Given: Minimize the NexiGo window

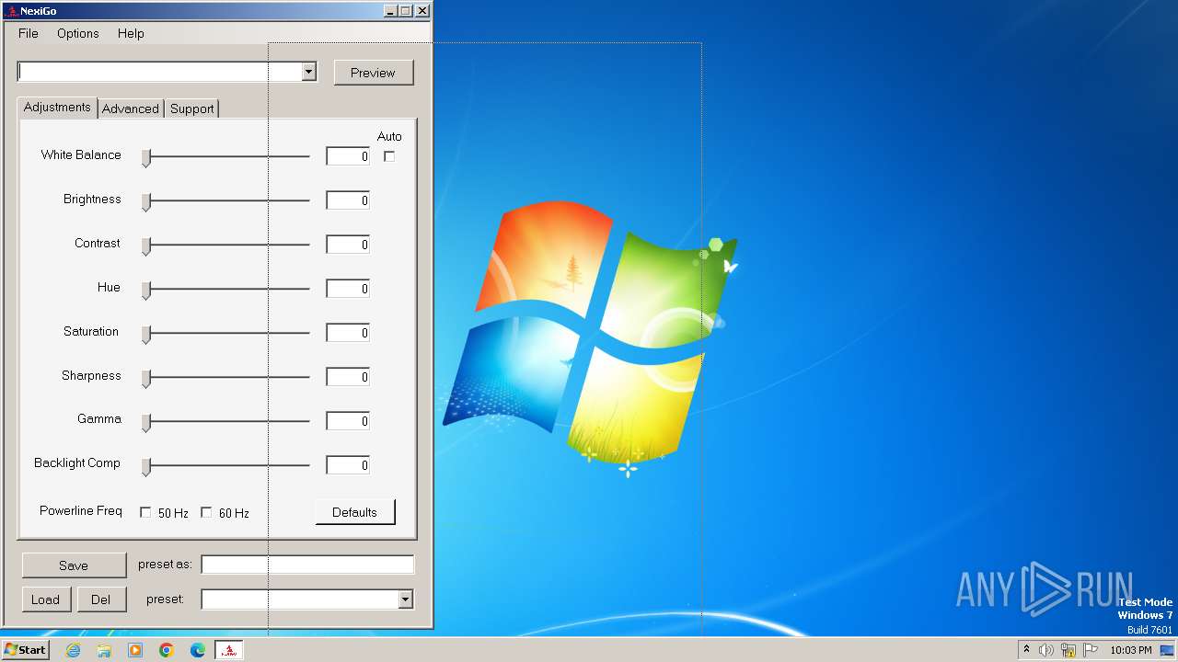Looking at the screenshot, I should (390, 11).
